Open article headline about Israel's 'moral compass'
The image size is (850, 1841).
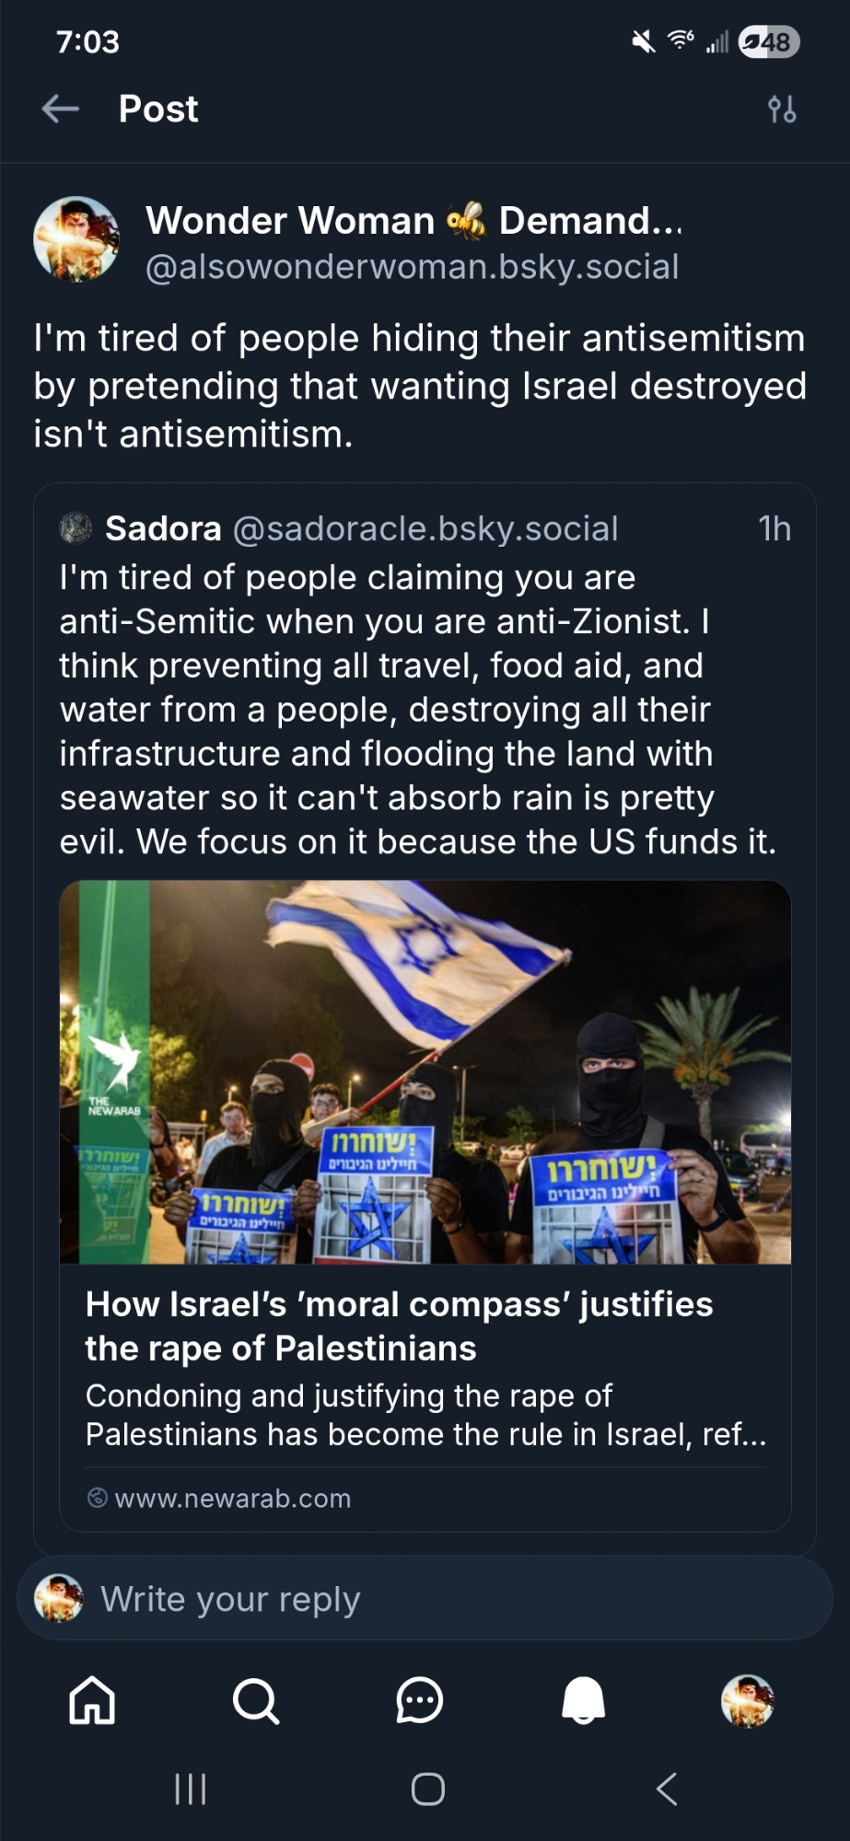pos(399,1326)
